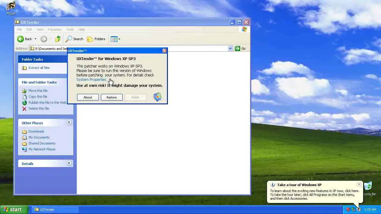Select UXTender taskbar button
381x214 pixels.
pyautogui.click(x=55, y=210)
